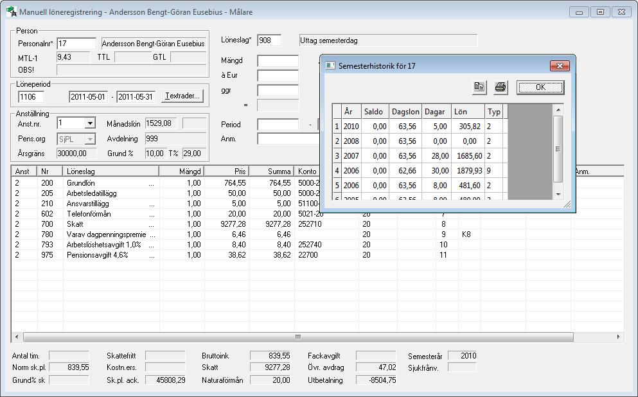Click row header 3 in history grid
Screen dimensions: 638x397
pos(337,156)
